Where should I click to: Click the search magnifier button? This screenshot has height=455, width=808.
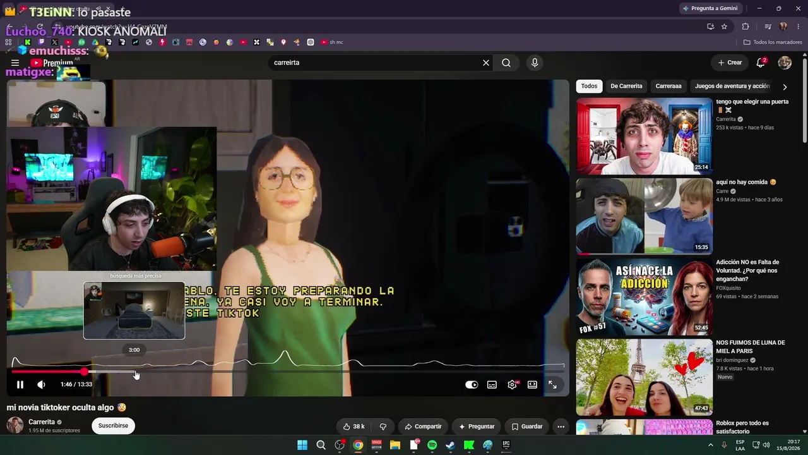click(506, 63)
